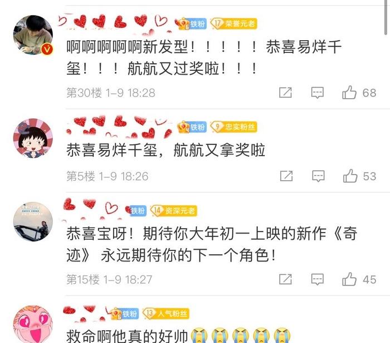
Task: Open the pink cartoon face avatar
Action: pos(33,325)
